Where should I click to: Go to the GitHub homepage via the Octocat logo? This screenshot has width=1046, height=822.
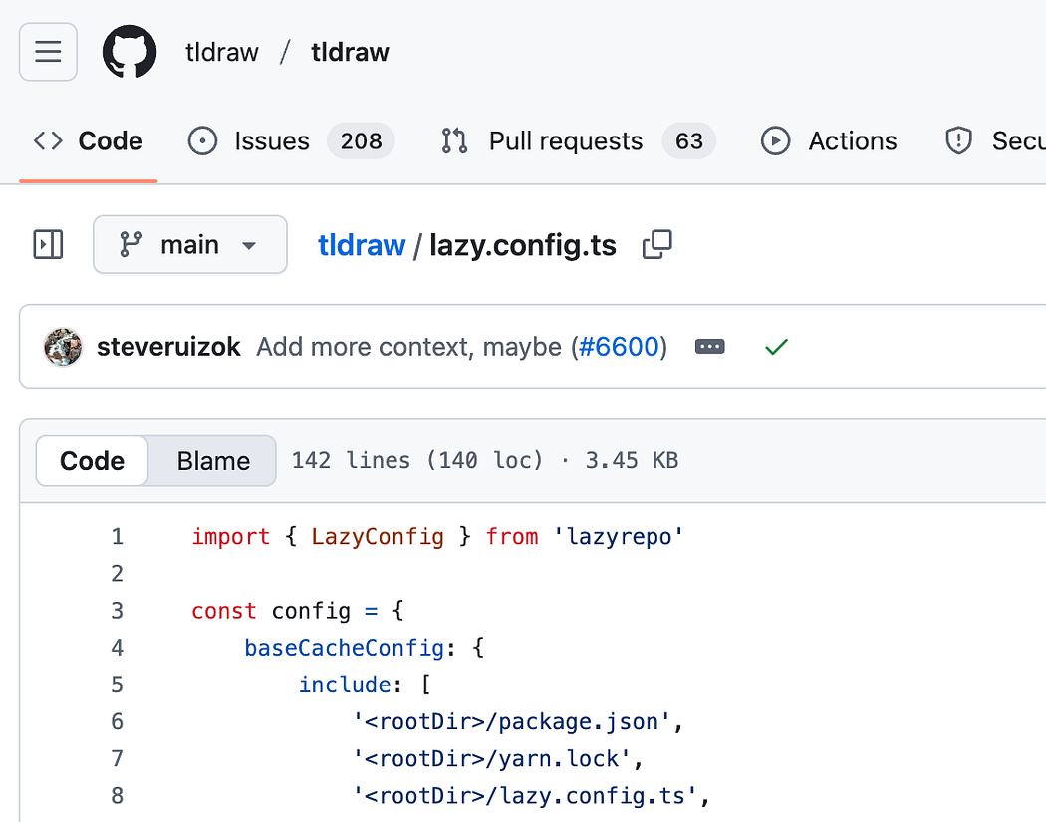click(130, 52)
